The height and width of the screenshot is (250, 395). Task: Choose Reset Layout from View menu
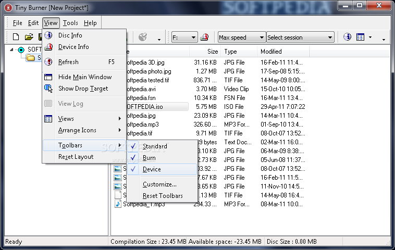click(84, 157)
